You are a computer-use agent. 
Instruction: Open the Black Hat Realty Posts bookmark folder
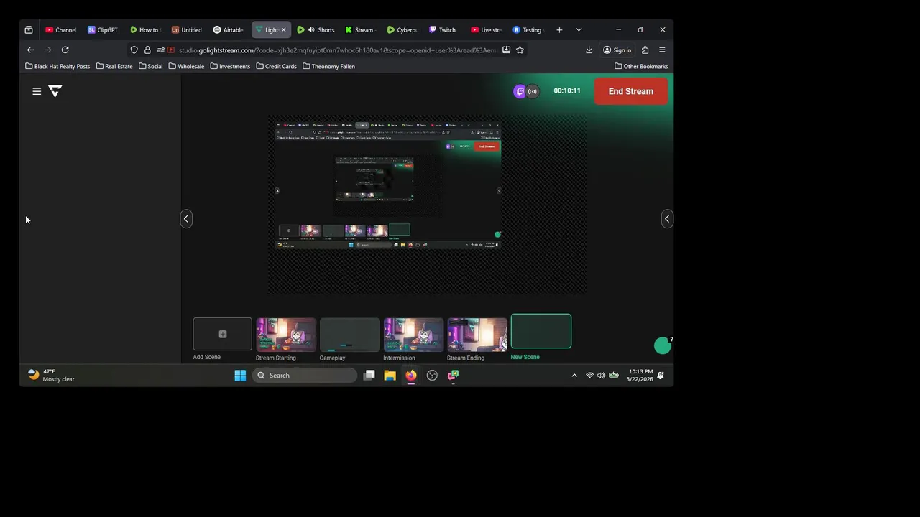(57, 66)
